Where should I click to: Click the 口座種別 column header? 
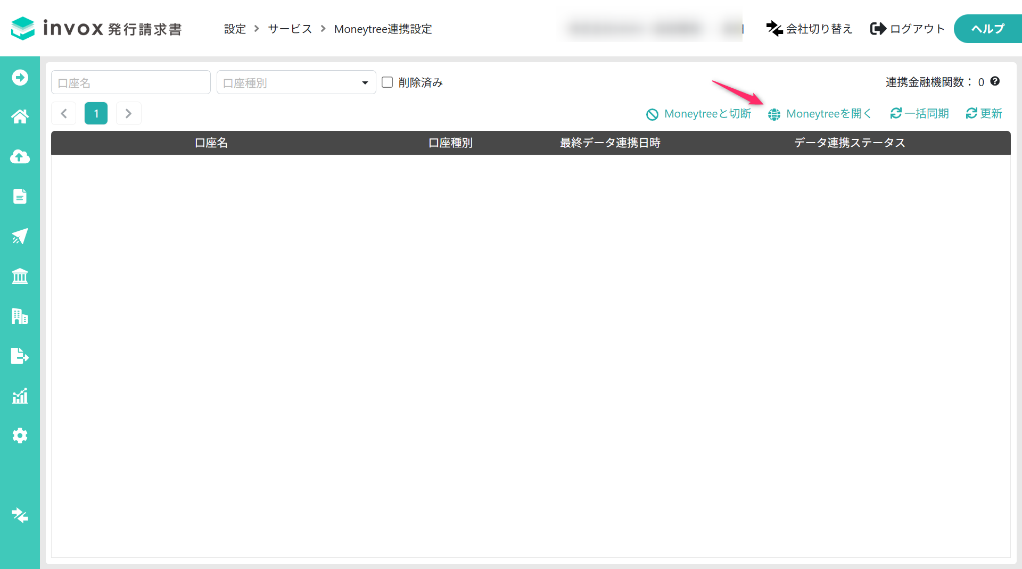pos(450,143)
